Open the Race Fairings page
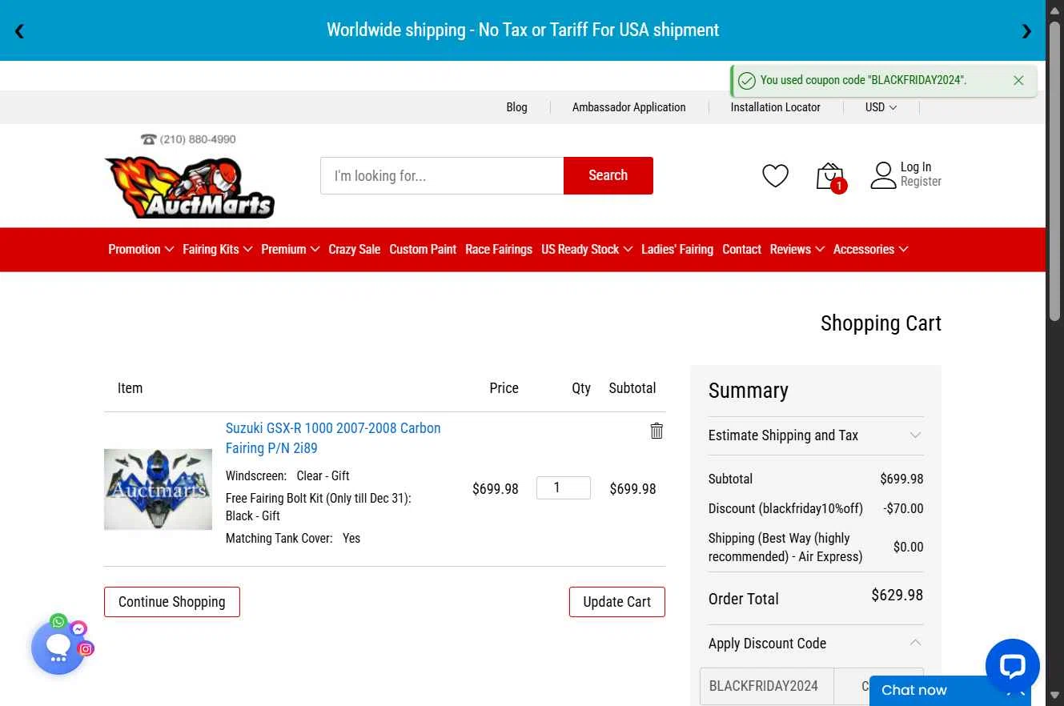The image size is (1064, 706). [499, 250]
